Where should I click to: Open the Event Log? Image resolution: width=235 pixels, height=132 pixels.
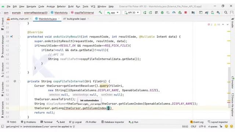tap(197, 122)
